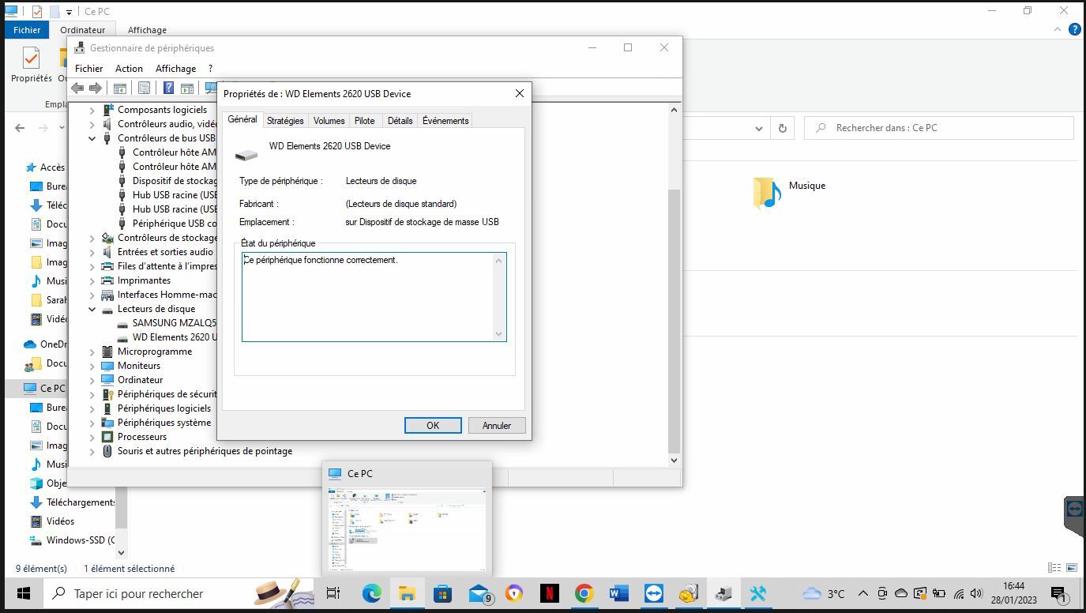The height and width of the screenshot is (613, 1086).
Task: Collapse the Lecteurs de disque node
Action: coord(92,309)
